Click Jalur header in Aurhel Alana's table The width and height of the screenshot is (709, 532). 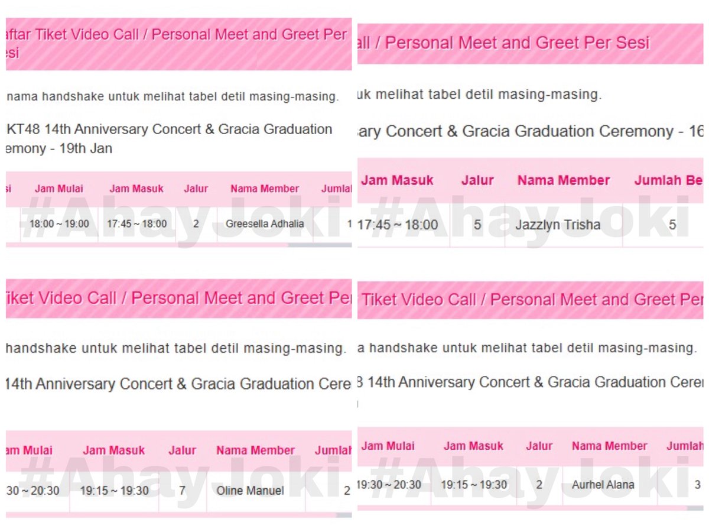click(539, 446)
